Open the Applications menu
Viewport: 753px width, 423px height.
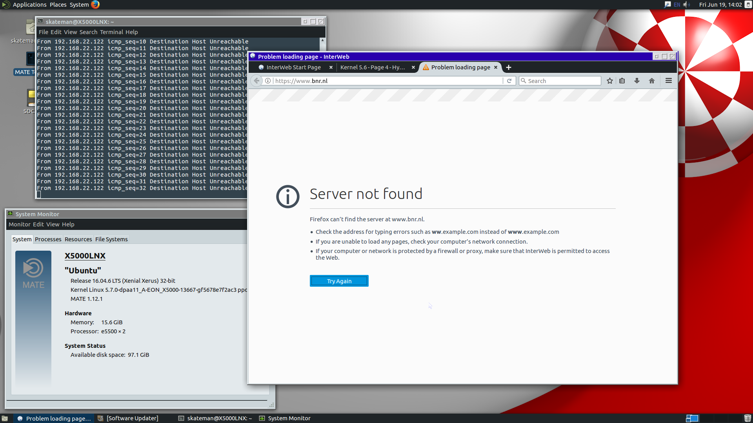pyautogui.click(x=29, y=5)
